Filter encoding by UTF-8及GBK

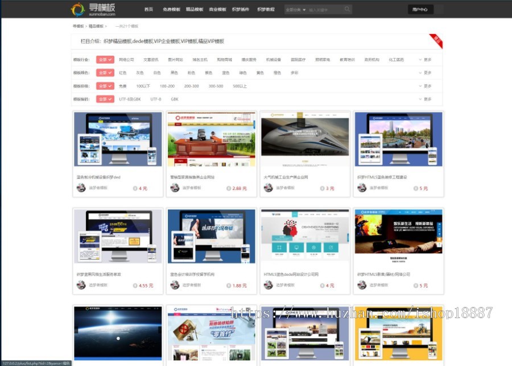130,99
